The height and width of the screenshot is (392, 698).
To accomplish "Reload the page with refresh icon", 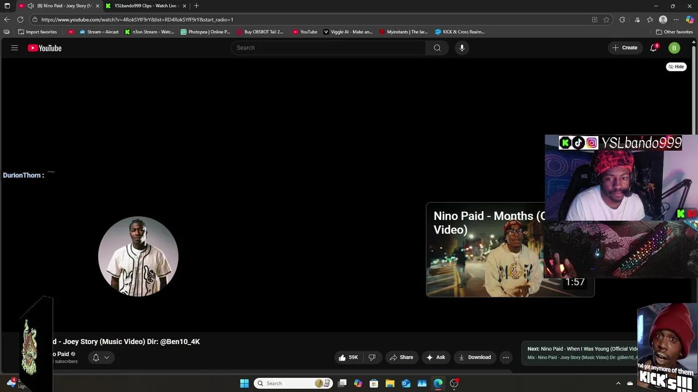I will [20, 20].
